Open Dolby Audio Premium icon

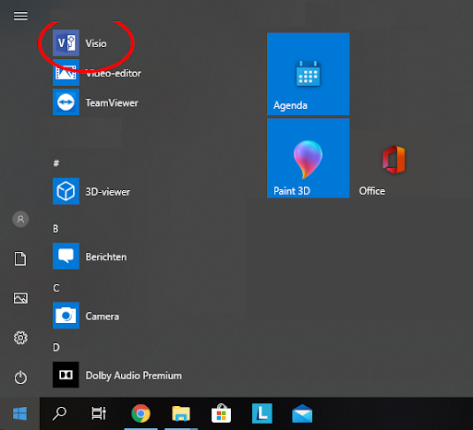point(66,375)
